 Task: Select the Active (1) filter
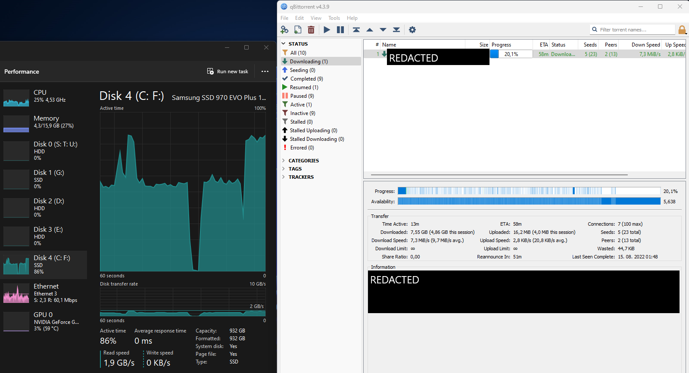321,105
